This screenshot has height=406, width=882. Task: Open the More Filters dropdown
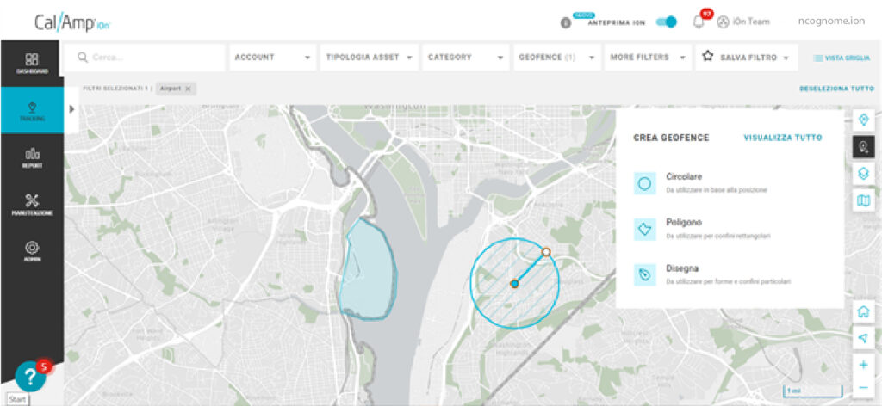point(648,58)
